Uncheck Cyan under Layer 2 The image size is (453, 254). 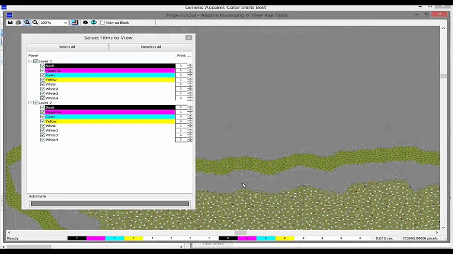pyautogui.click(x=43, y=116)
